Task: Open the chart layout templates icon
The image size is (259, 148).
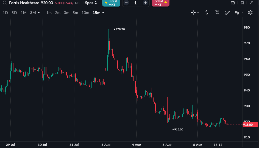Action: coord(217,13)
